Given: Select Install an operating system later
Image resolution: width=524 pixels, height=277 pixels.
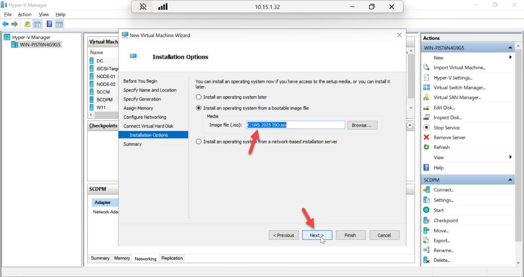Looking at the screenshot, I should click(198, 97).
